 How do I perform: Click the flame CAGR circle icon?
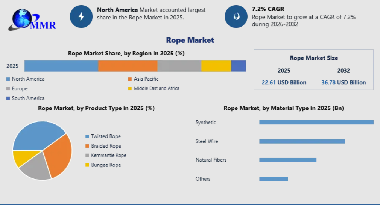236,16
